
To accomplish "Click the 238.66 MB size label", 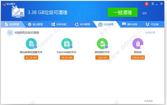I will (138, 58).
